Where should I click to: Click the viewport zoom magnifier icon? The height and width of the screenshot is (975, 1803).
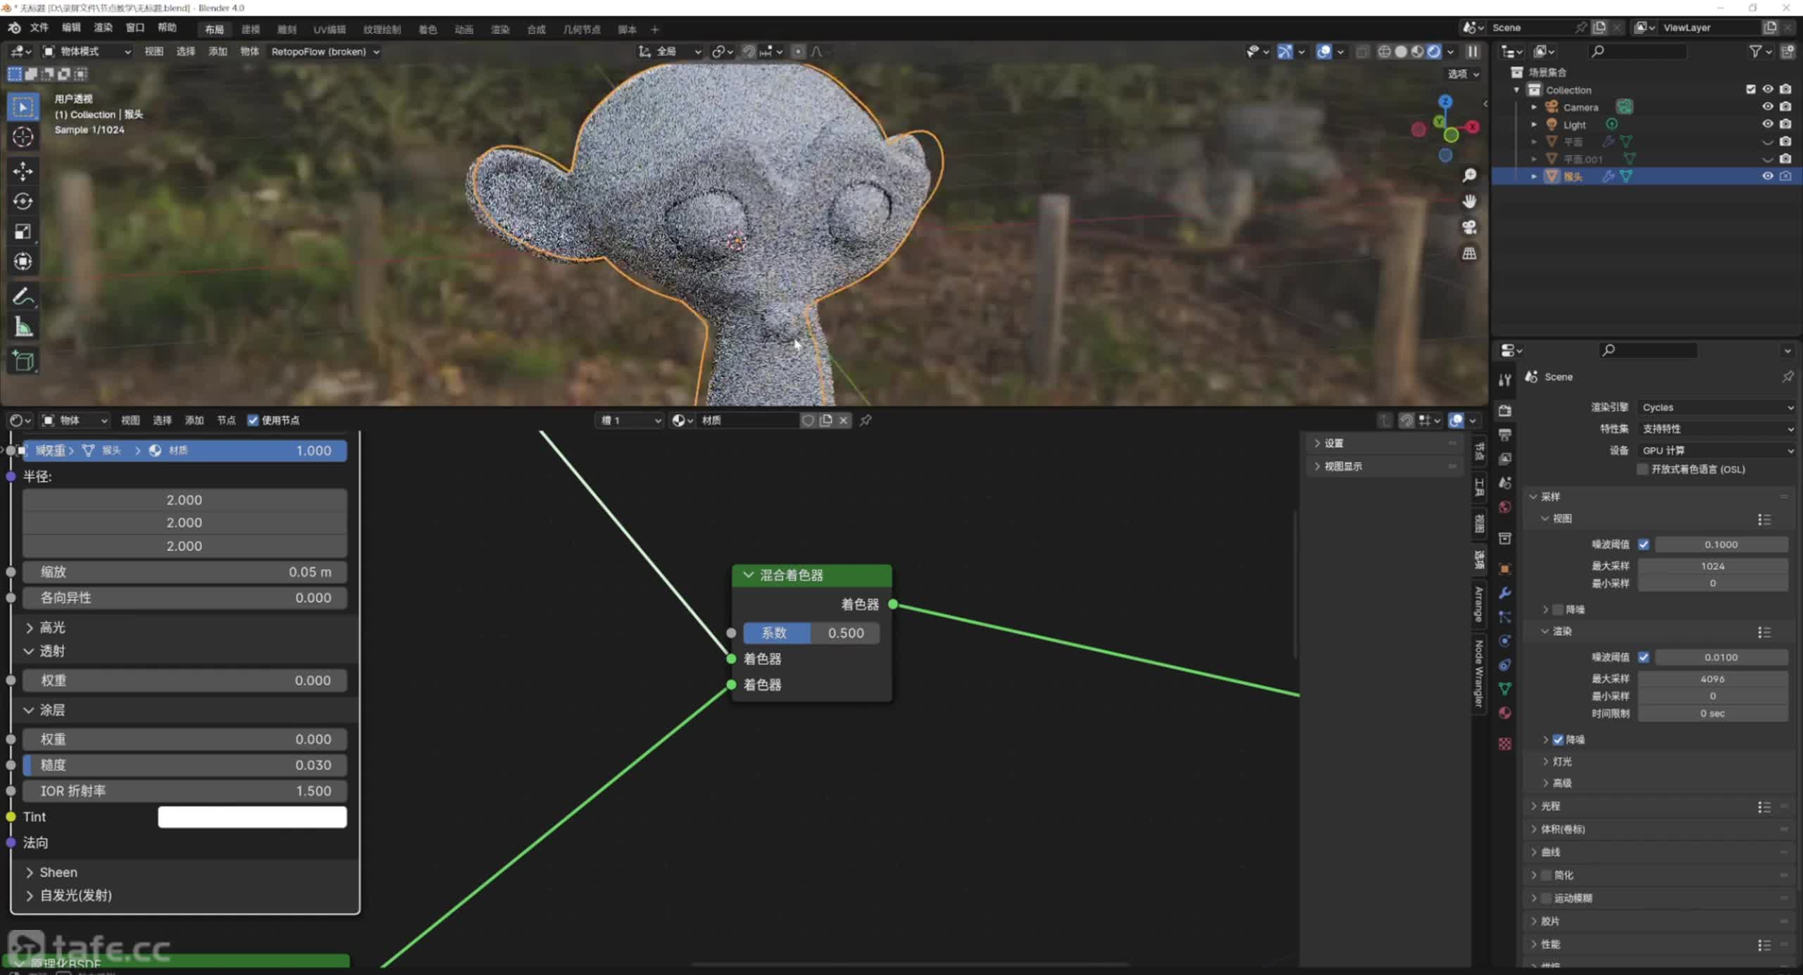(x=1469, y=175)
